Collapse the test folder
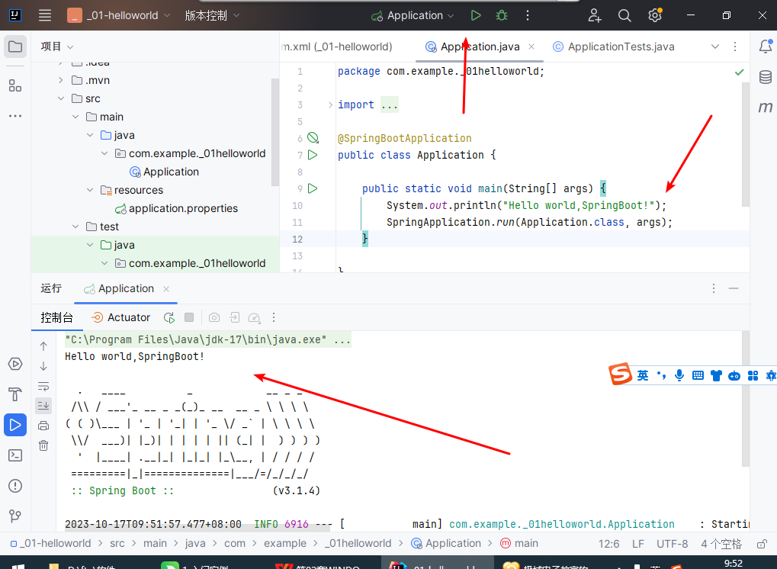The width and height of the screenshot is (777, 569). coord(75,227)
